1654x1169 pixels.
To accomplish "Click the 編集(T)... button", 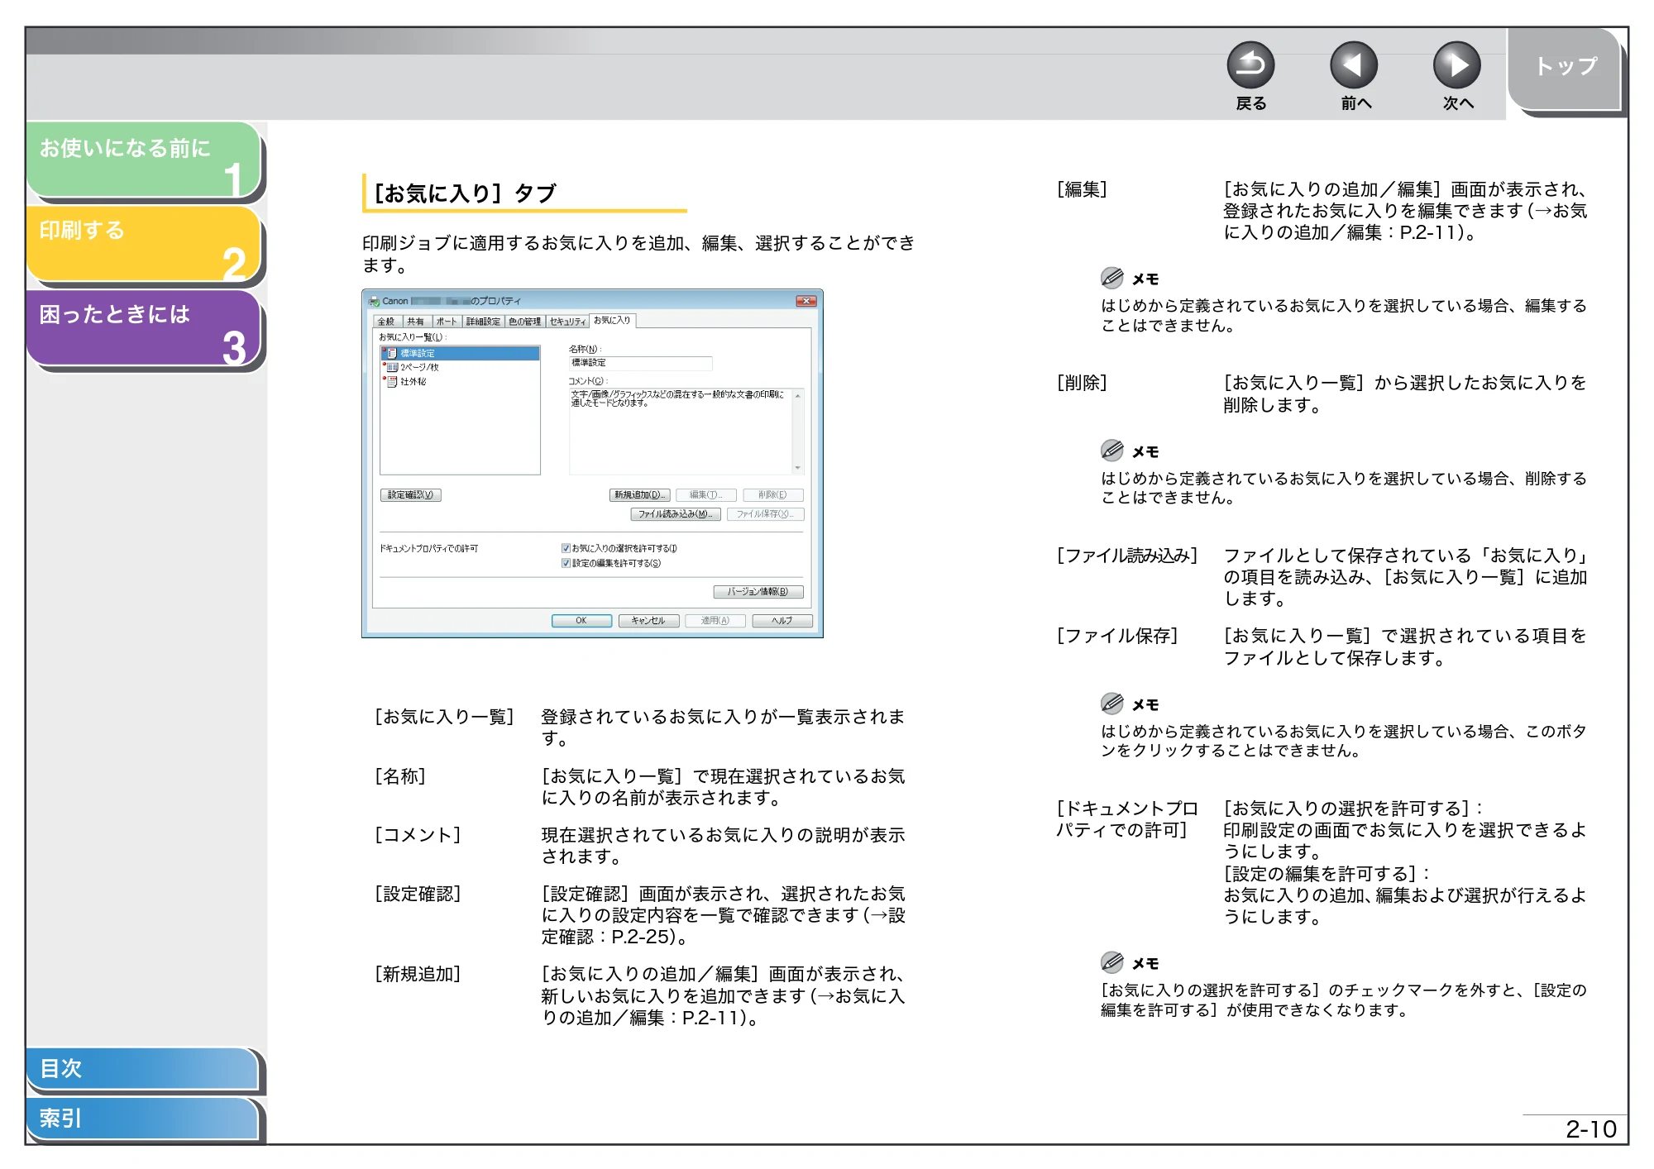I will tap(706, 495).
